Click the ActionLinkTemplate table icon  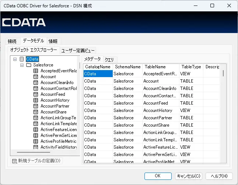point(36,124)
